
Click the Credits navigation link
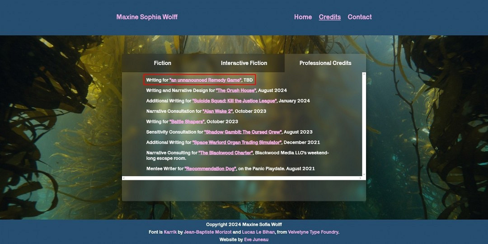[x=330, y=17]
